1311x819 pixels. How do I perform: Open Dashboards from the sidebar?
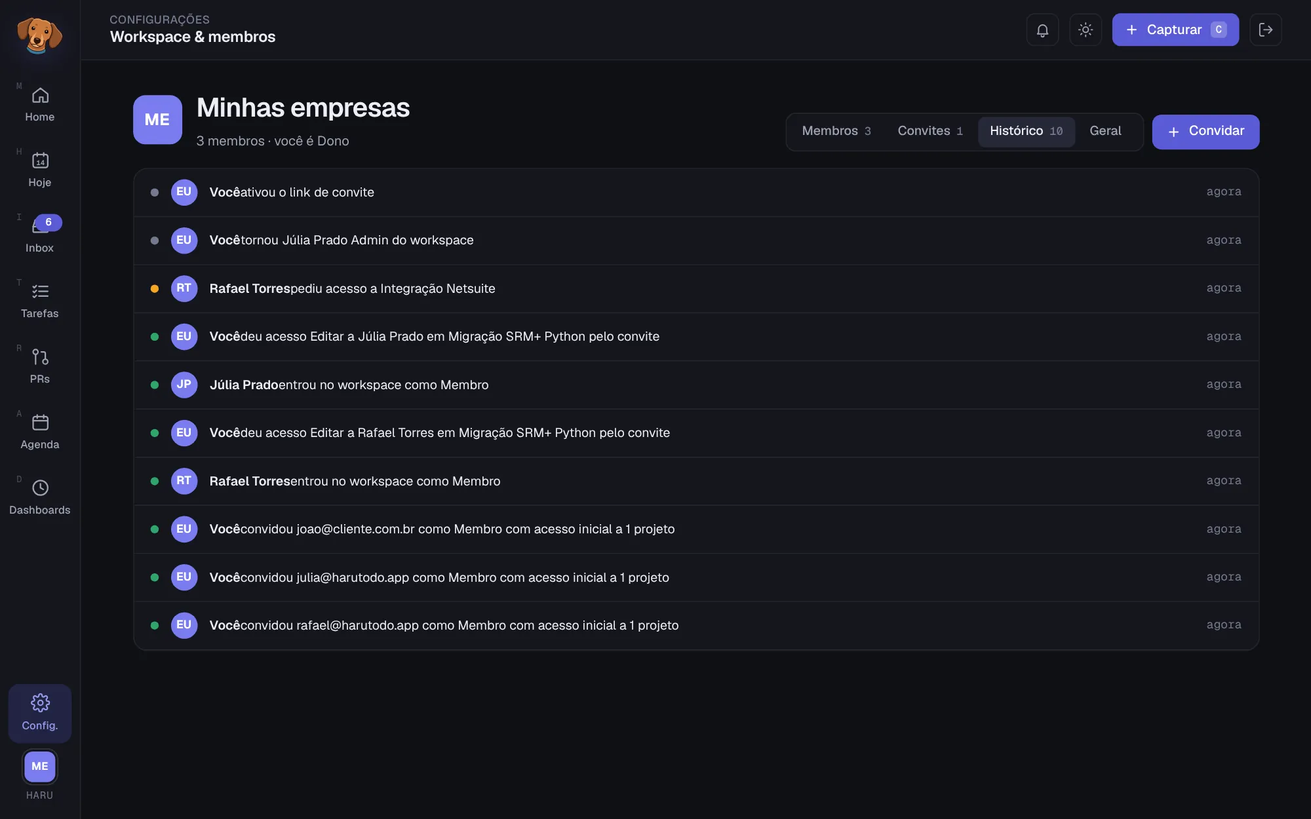39,497
